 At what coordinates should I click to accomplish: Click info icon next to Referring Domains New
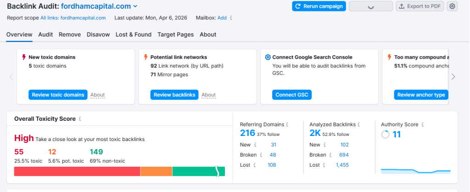(255, 145)
